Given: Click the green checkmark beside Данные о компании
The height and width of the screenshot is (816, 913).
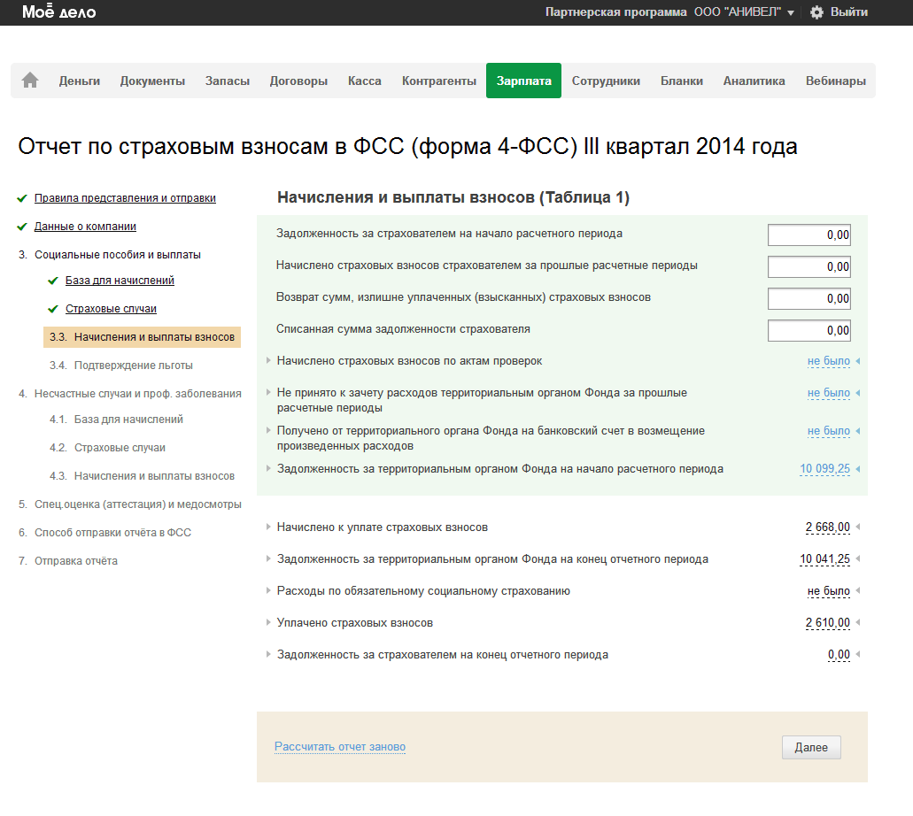Looking at the screenshot, I should pos(22,227).
